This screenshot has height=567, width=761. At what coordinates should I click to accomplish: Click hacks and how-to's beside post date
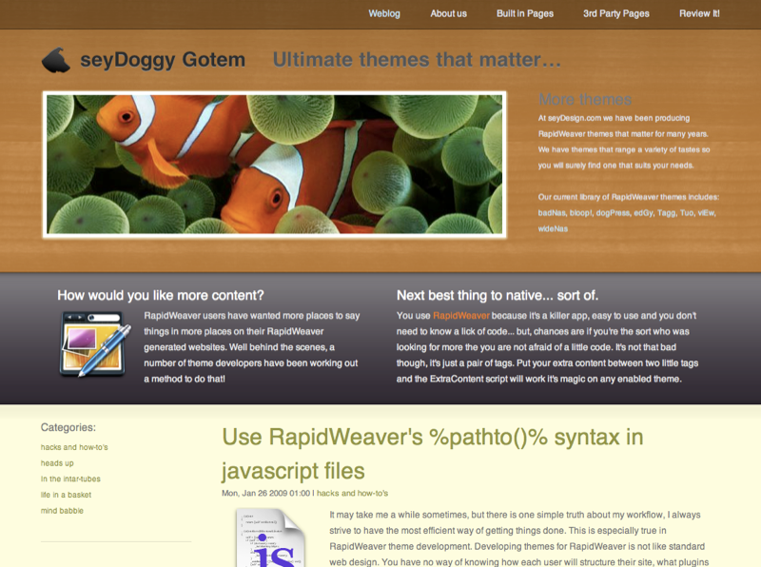coord(352,494)
